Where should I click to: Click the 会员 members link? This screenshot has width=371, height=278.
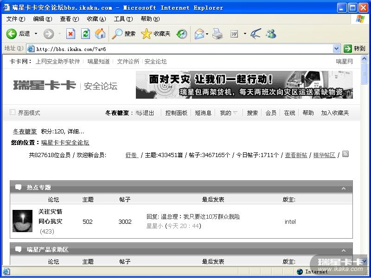(271, 113)
